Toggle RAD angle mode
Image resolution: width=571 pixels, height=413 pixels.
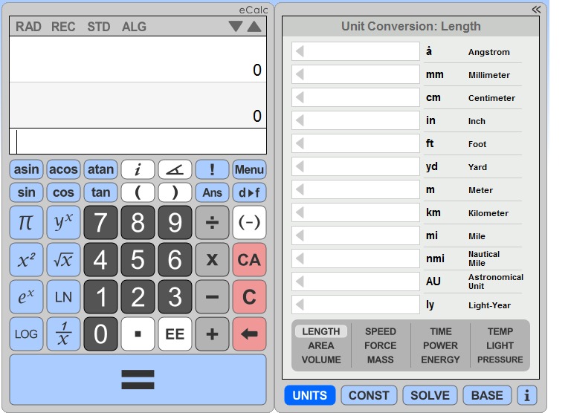[28, 27]
